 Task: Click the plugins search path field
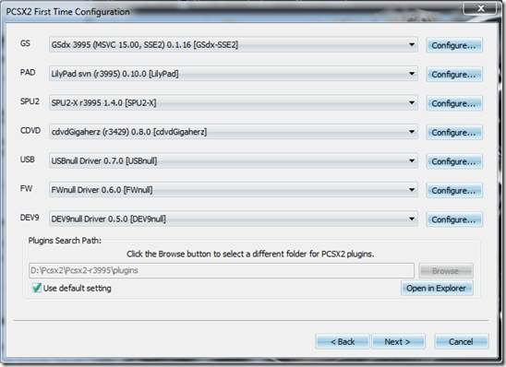[222, 270]
